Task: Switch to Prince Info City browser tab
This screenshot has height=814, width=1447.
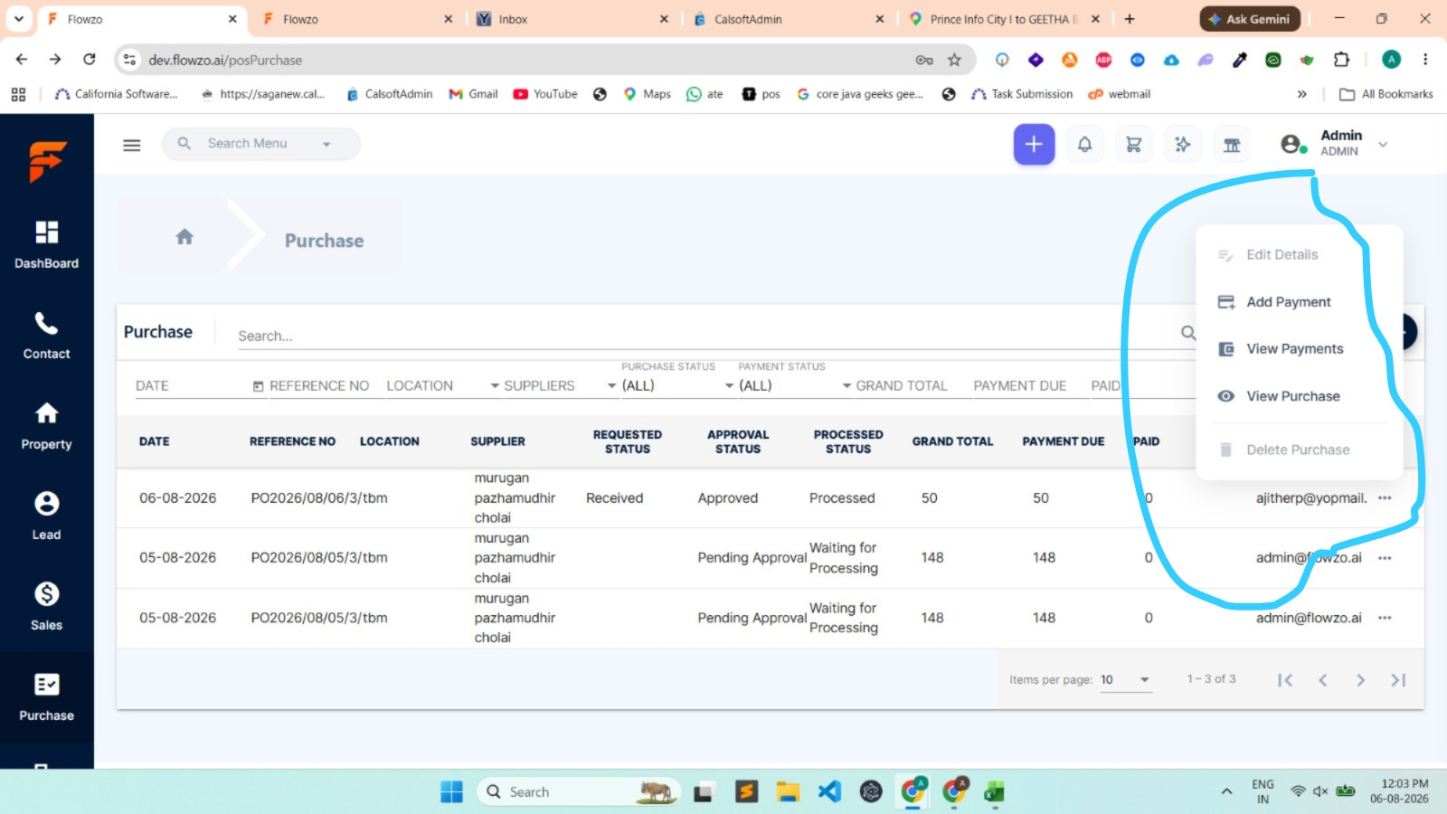Action: [x=1004, y=19]
